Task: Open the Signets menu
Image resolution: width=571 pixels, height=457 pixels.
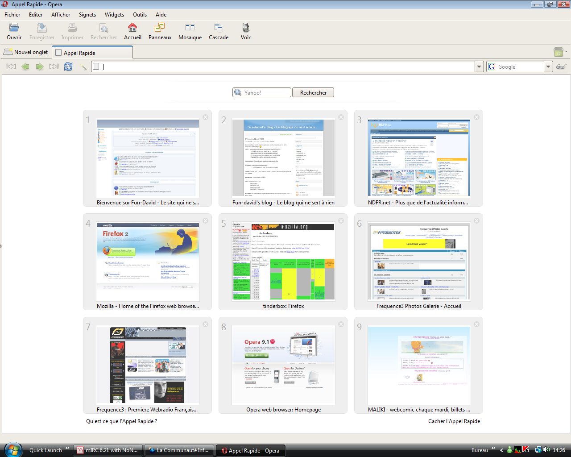Action: coord(87,15)
